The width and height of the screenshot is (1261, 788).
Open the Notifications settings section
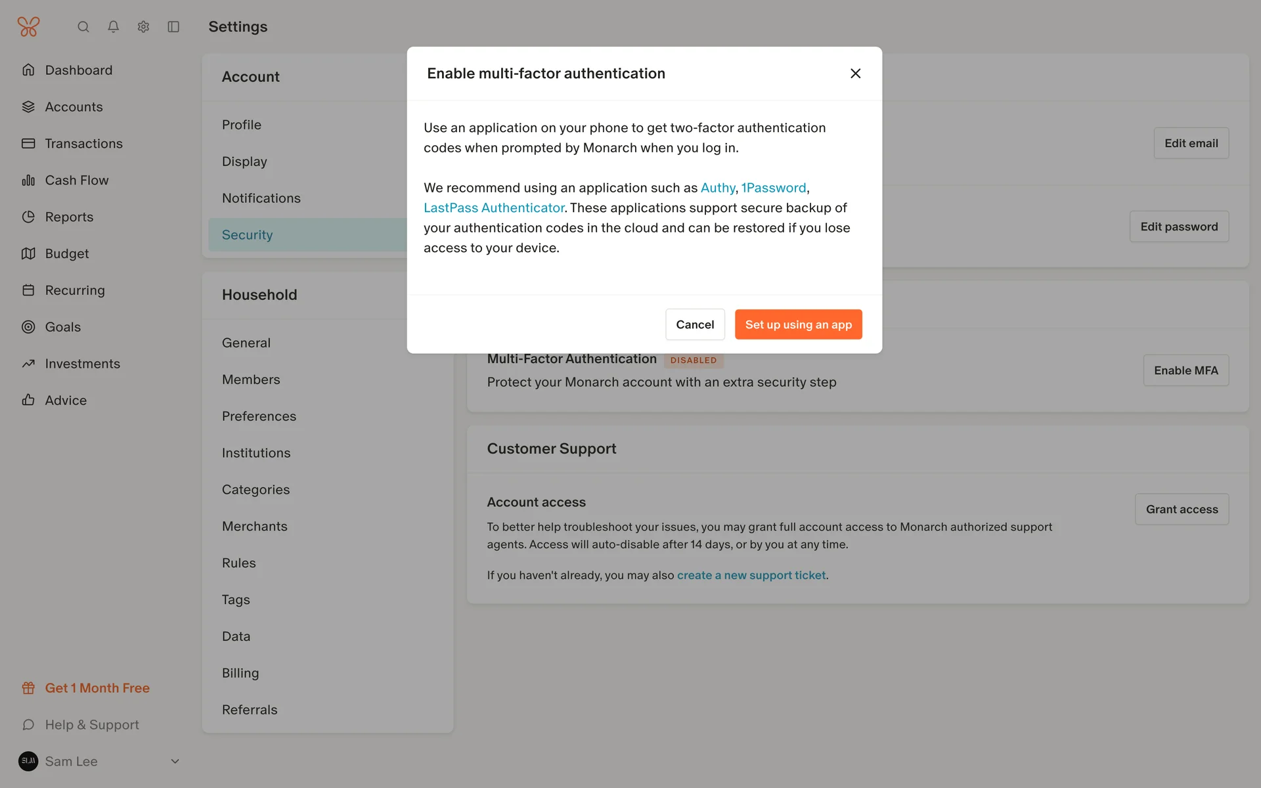click(x=261, y=198)
